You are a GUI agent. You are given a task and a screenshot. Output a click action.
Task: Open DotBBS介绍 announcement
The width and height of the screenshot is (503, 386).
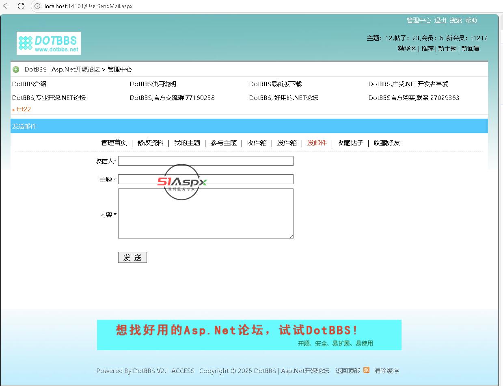coord(29,84)
